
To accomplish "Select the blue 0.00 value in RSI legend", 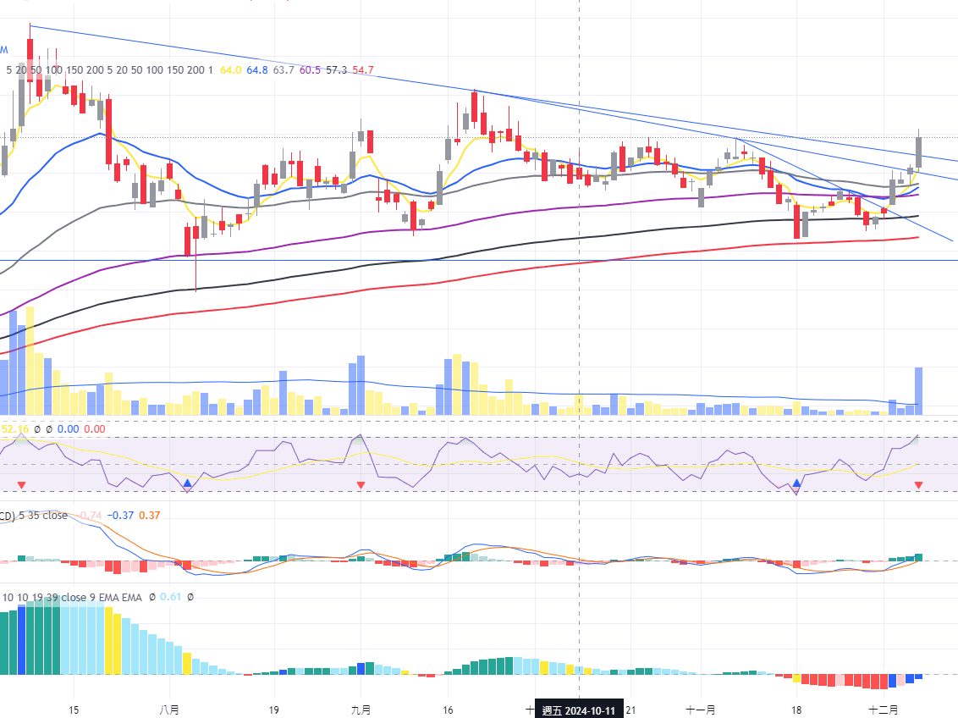I will point(68,429).
